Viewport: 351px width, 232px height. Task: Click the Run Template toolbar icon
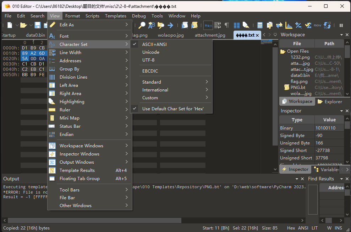point(194,25)
